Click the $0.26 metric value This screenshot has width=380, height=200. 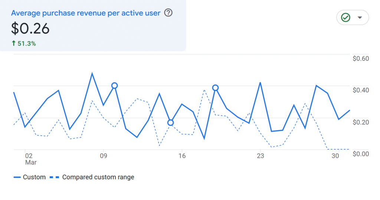30,29
